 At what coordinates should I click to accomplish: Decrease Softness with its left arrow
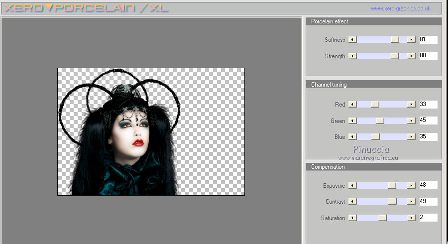point(352,40)
